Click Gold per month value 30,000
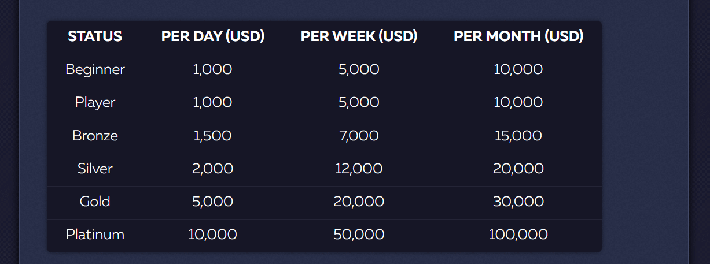 coord(518,202)
